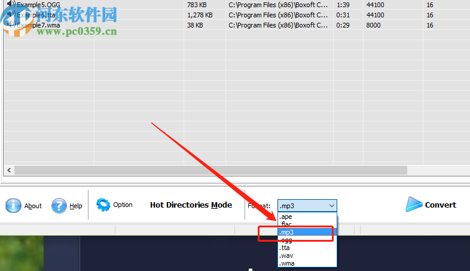470x271 pixels.
Task: Click duration cell 0:29
Action: 343,25
